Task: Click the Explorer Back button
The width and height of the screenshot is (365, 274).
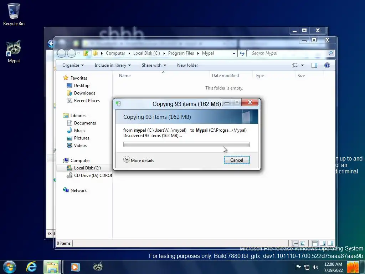Action: [61, 54]
